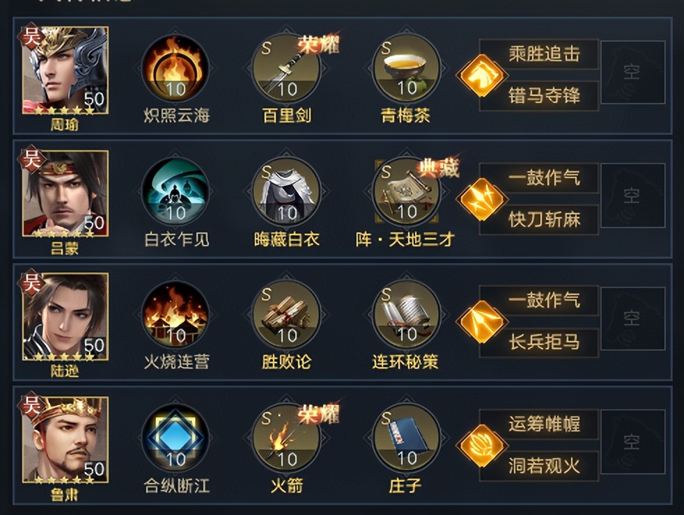684x515 pixels.
Task: Open the 合纵断江 blue diamond skill
Action: 176,438
